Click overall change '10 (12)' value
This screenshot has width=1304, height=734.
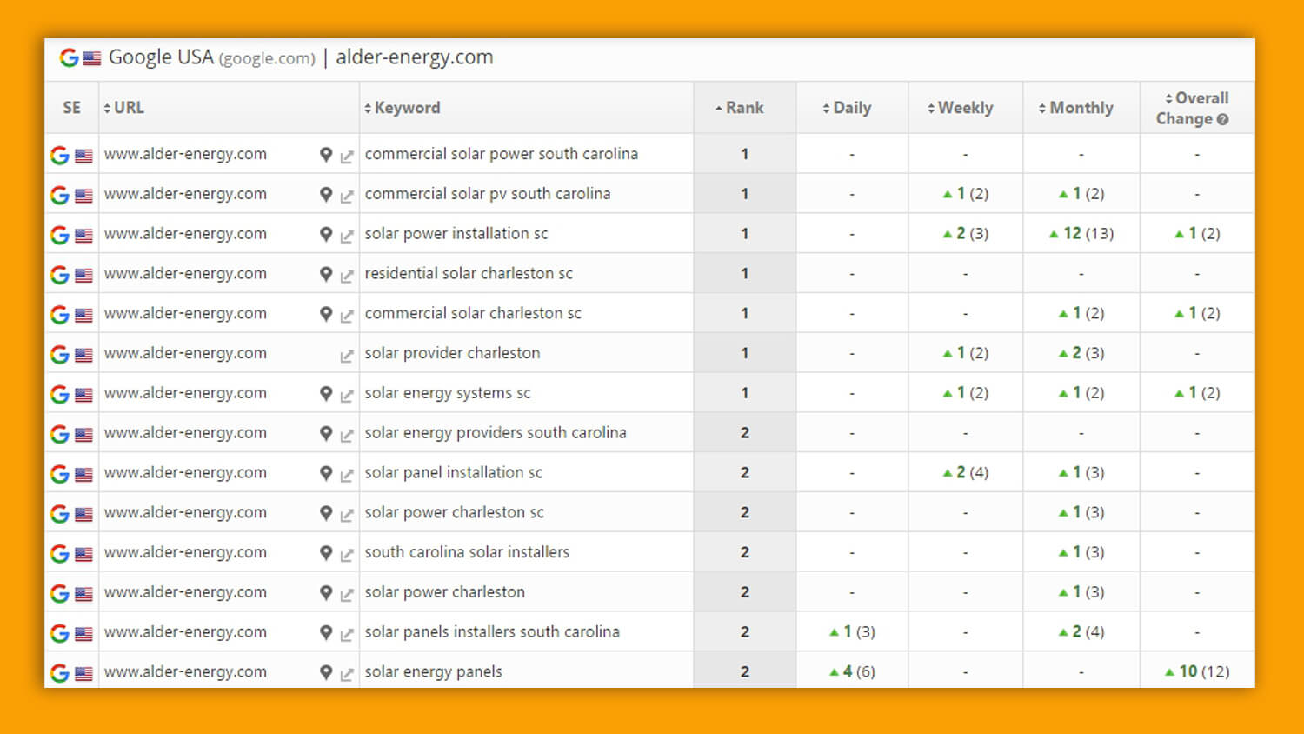point(1197,671)
